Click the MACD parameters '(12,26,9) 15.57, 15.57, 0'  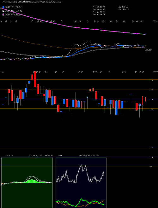40,155
